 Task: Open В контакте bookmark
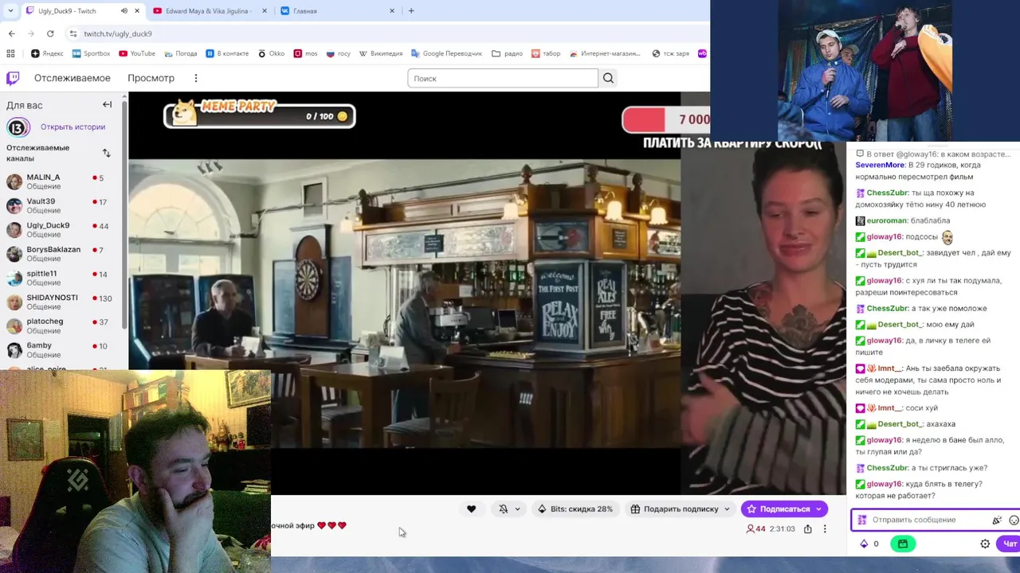(x=227, y=53)
